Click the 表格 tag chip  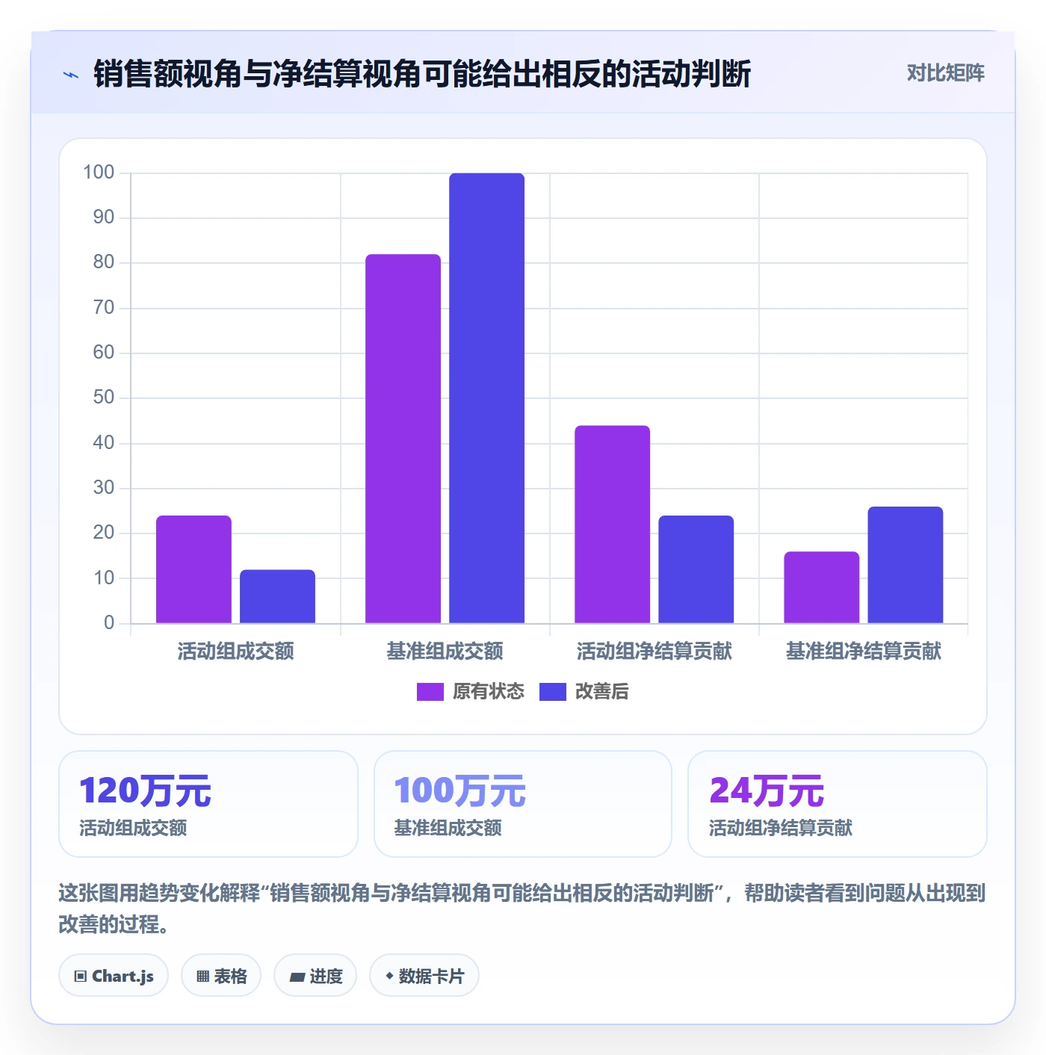point(221,976)
